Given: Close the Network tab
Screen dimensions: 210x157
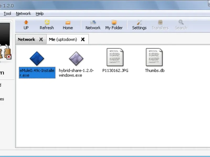Looking at the screenshot, I should (x=41, y=40).
